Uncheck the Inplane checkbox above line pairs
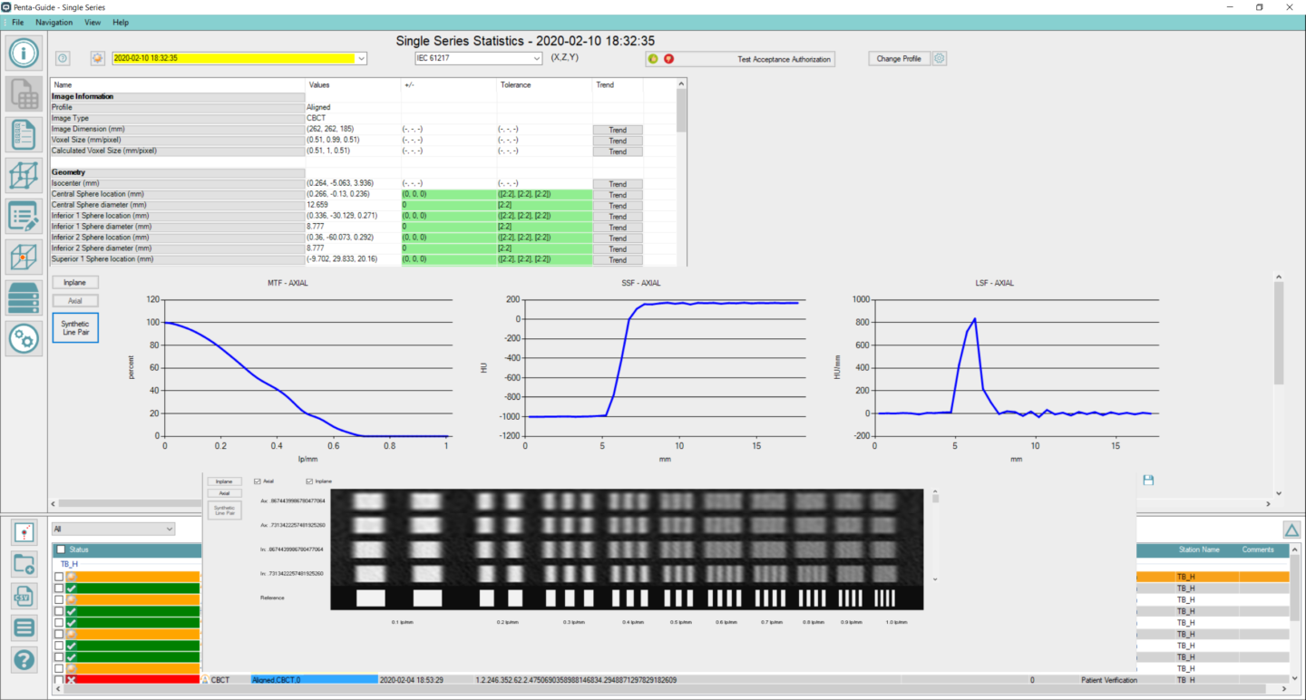The width and height of the screenshot is (1306, 700). [310, 481]
